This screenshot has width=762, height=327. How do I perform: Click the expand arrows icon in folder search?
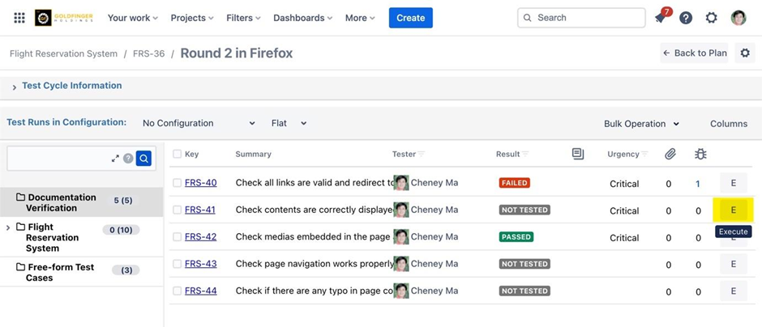[115, 159]
